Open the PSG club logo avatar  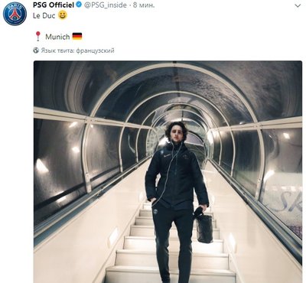pos(15,14)
